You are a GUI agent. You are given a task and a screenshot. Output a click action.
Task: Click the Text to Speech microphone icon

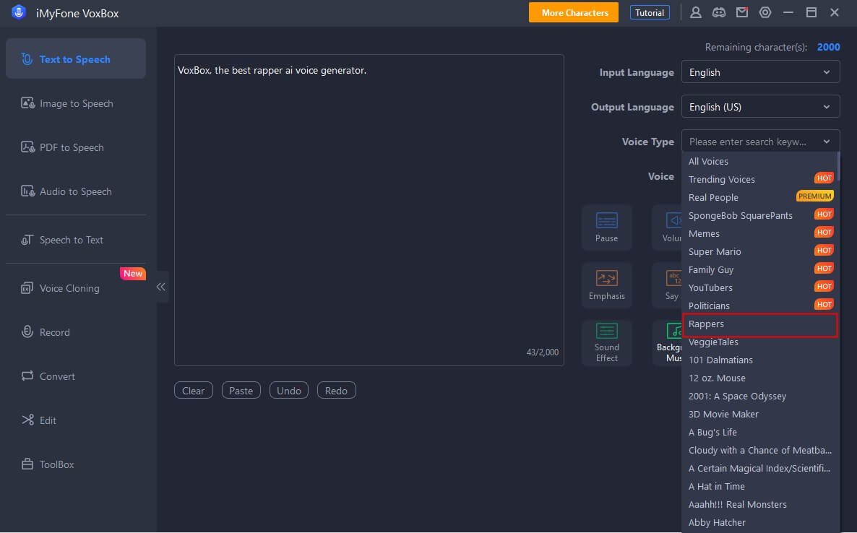click(x=27, y=59)
